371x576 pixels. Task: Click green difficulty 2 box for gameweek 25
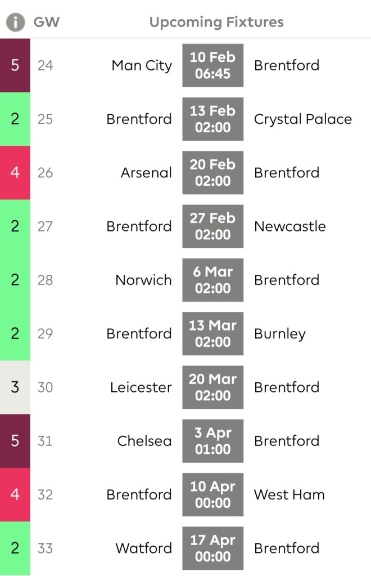15,119
